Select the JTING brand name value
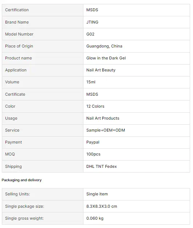 tap(92, 22)
